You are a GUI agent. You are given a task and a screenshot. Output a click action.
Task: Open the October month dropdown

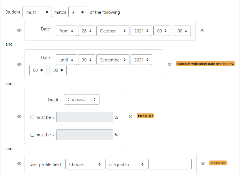[x=113, y=31]
